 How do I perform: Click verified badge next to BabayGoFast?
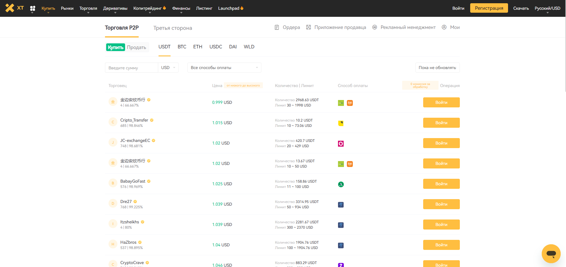(149, 181)
